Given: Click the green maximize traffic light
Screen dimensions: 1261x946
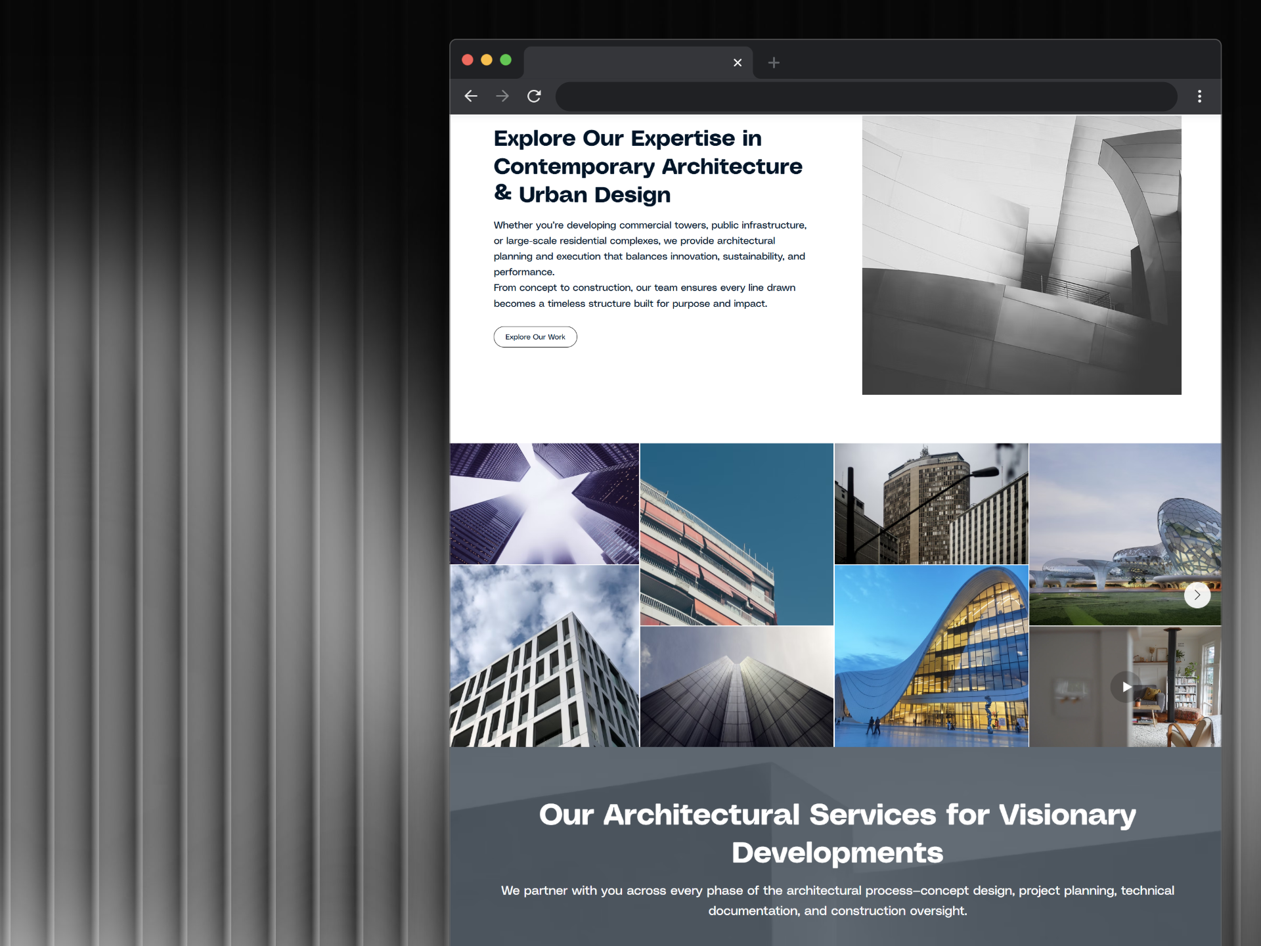Looking at the screenshot, I should 506,60.
